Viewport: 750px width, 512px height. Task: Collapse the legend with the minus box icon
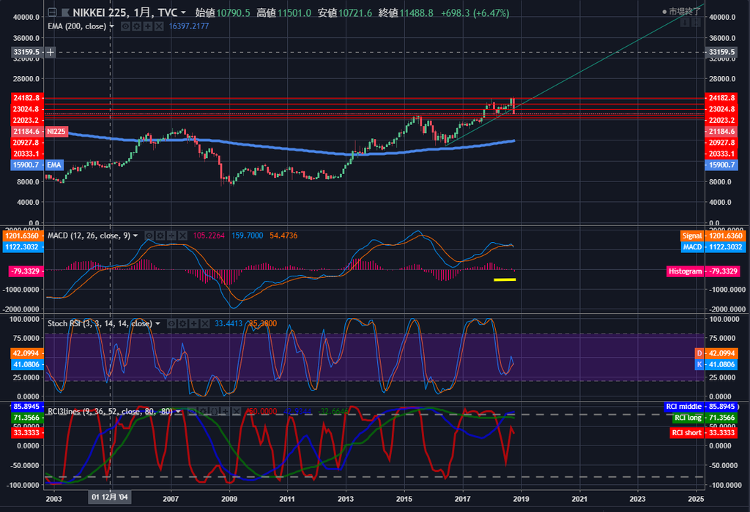click(x=52, y=12)
